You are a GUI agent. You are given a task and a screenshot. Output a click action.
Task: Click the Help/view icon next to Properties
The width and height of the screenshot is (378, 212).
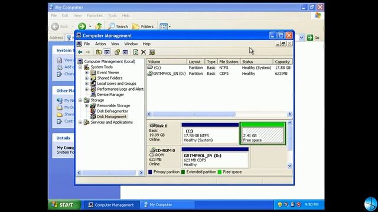(125, 52)
